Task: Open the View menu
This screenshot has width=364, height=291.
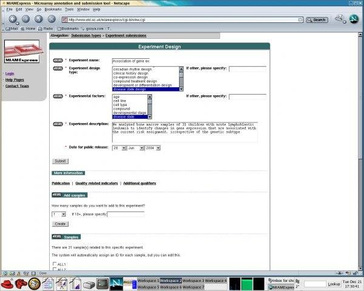Action: click(x=29, y=10)
